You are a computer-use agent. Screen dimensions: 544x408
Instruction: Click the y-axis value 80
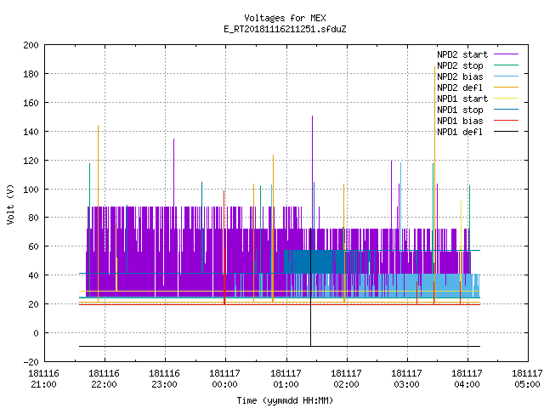point(34,218)
